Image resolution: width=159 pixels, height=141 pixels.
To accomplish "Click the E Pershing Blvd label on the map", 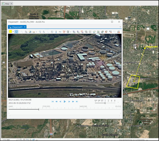I will [x=147, y=50].
